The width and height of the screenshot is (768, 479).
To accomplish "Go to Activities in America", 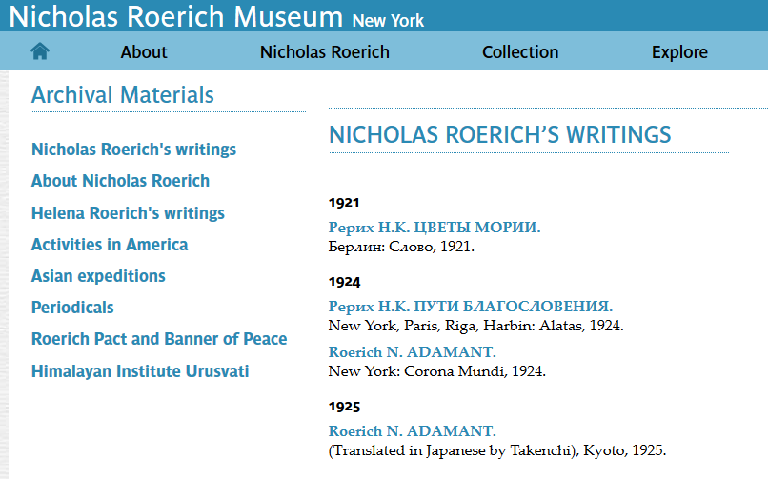I will [x=110, y=245].
